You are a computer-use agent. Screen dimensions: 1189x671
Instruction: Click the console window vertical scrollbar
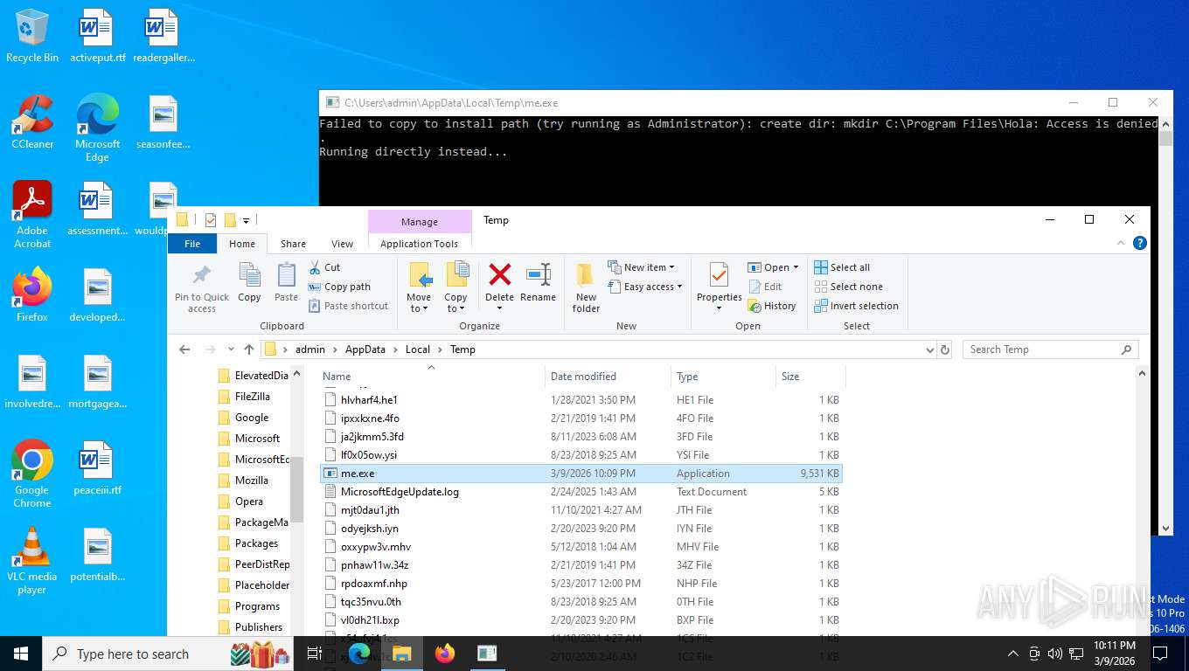[1165, 326]
